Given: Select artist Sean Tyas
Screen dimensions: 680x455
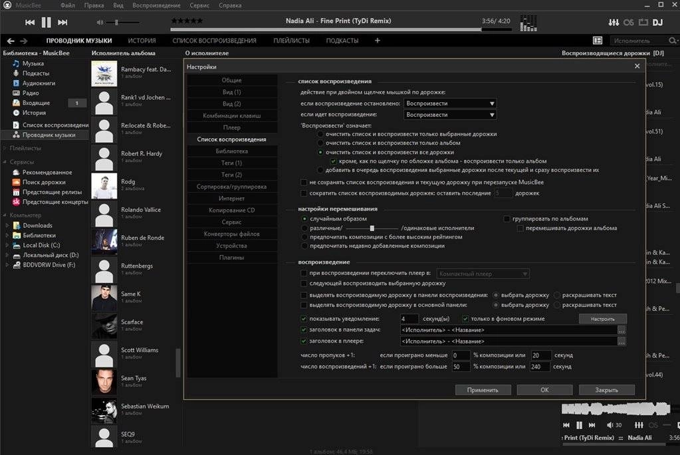Looking at the screenshot, I should pos(134,379).
